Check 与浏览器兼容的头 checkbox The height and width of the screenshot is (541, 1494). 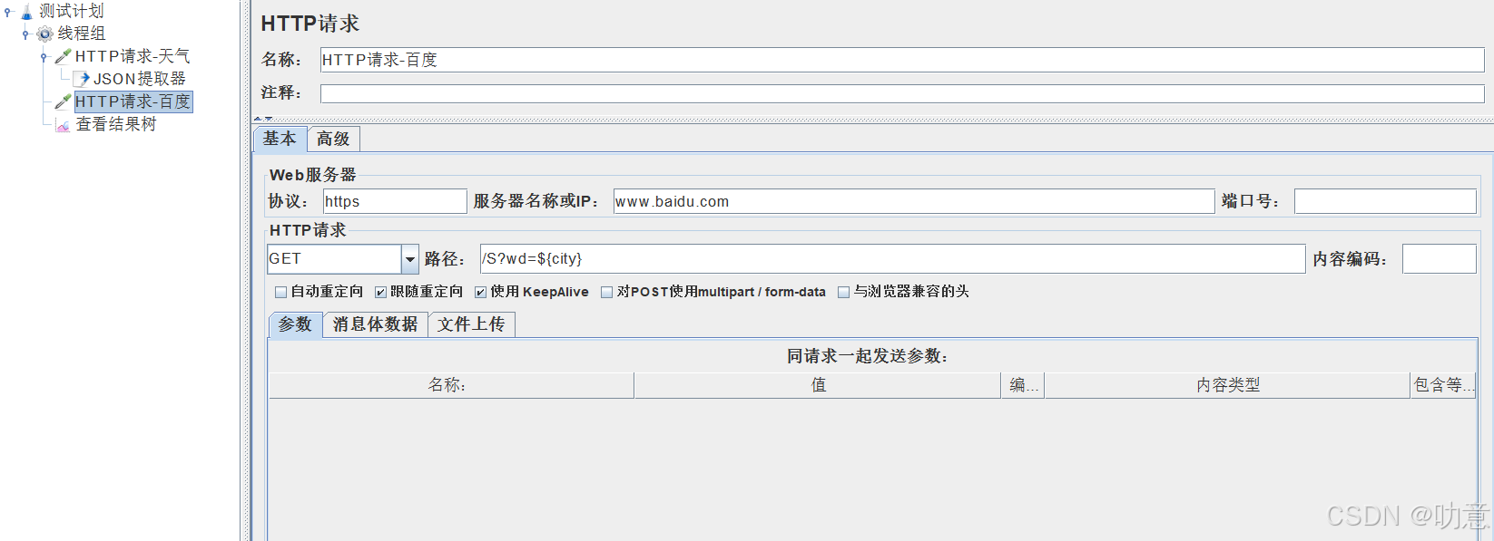[843, 292]
